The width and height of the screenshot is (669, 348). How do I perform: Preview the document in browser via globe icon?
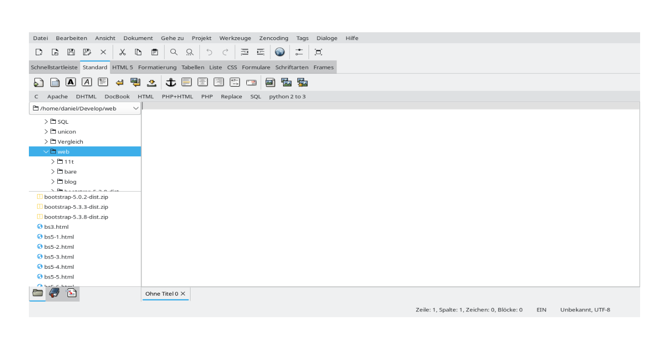pos(279,52)
